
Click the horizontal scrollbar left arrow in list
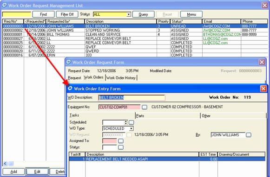5,164
